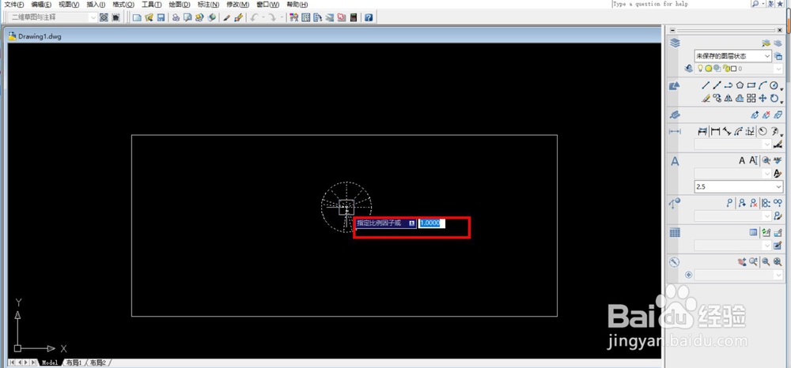Open the 编辑(E) menu
Viewport: 791px width, 368px height.
point(41,4)
